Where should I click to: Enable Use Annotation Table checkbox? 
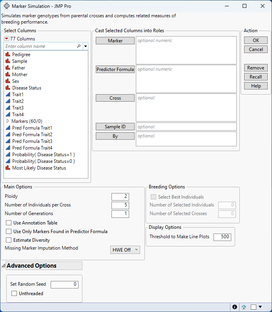[9, 223]
